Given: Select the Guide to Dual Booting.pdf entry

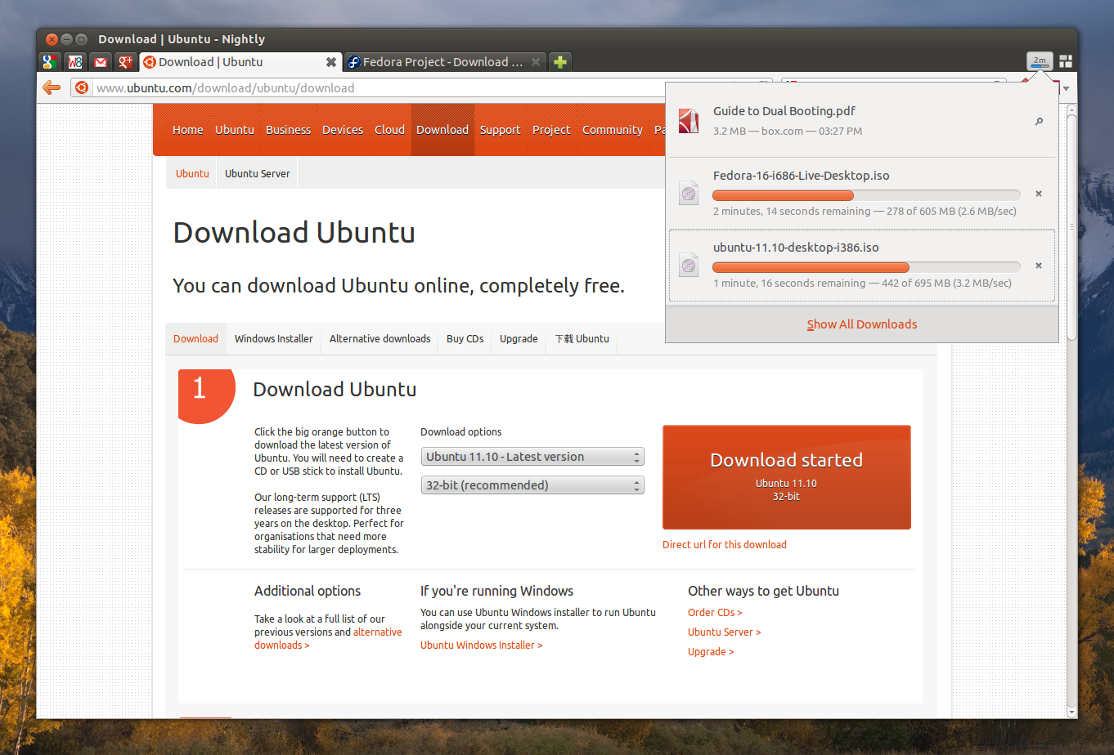Looking at the screenshot, I should (x=861, y=121).
